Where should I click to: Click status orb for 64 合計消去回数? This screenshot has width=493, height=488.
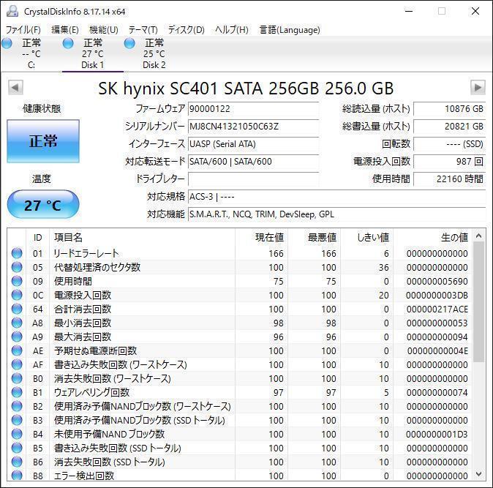(x=17, y=309)
